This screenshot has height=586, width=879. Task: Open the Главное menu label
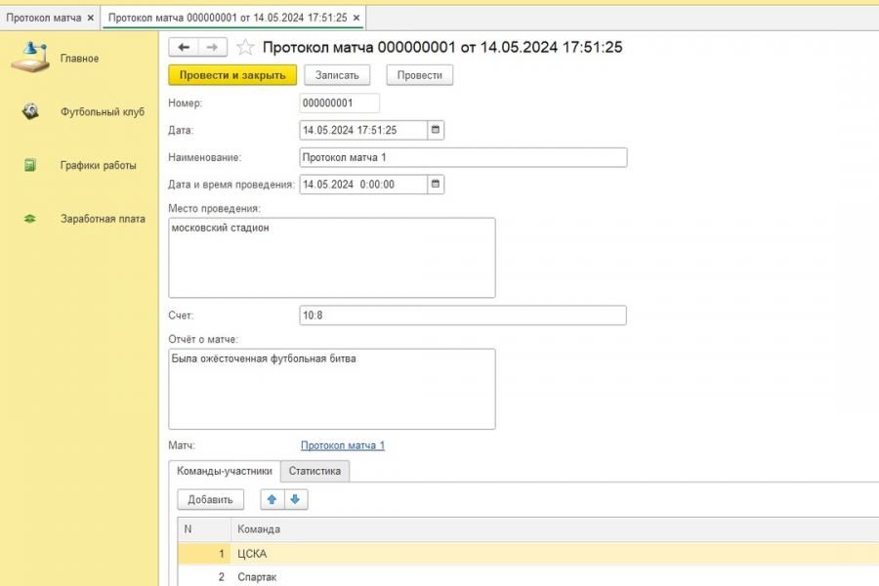tap(80, 59)
